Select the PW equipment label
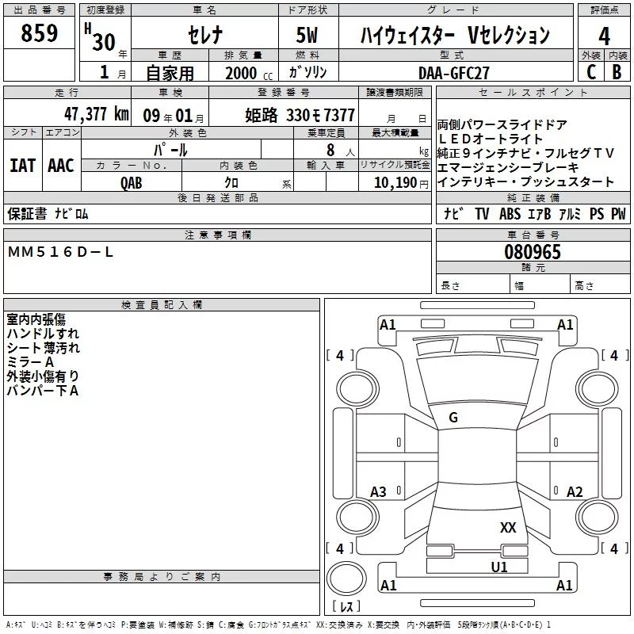This screenshot has height=634, width=634. (x=618, y=214)
